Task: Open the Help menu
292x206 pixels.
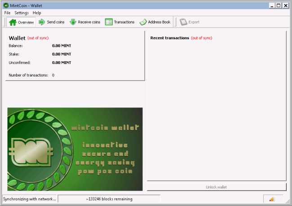Action: pyautogui.click(x=37, y=13)
